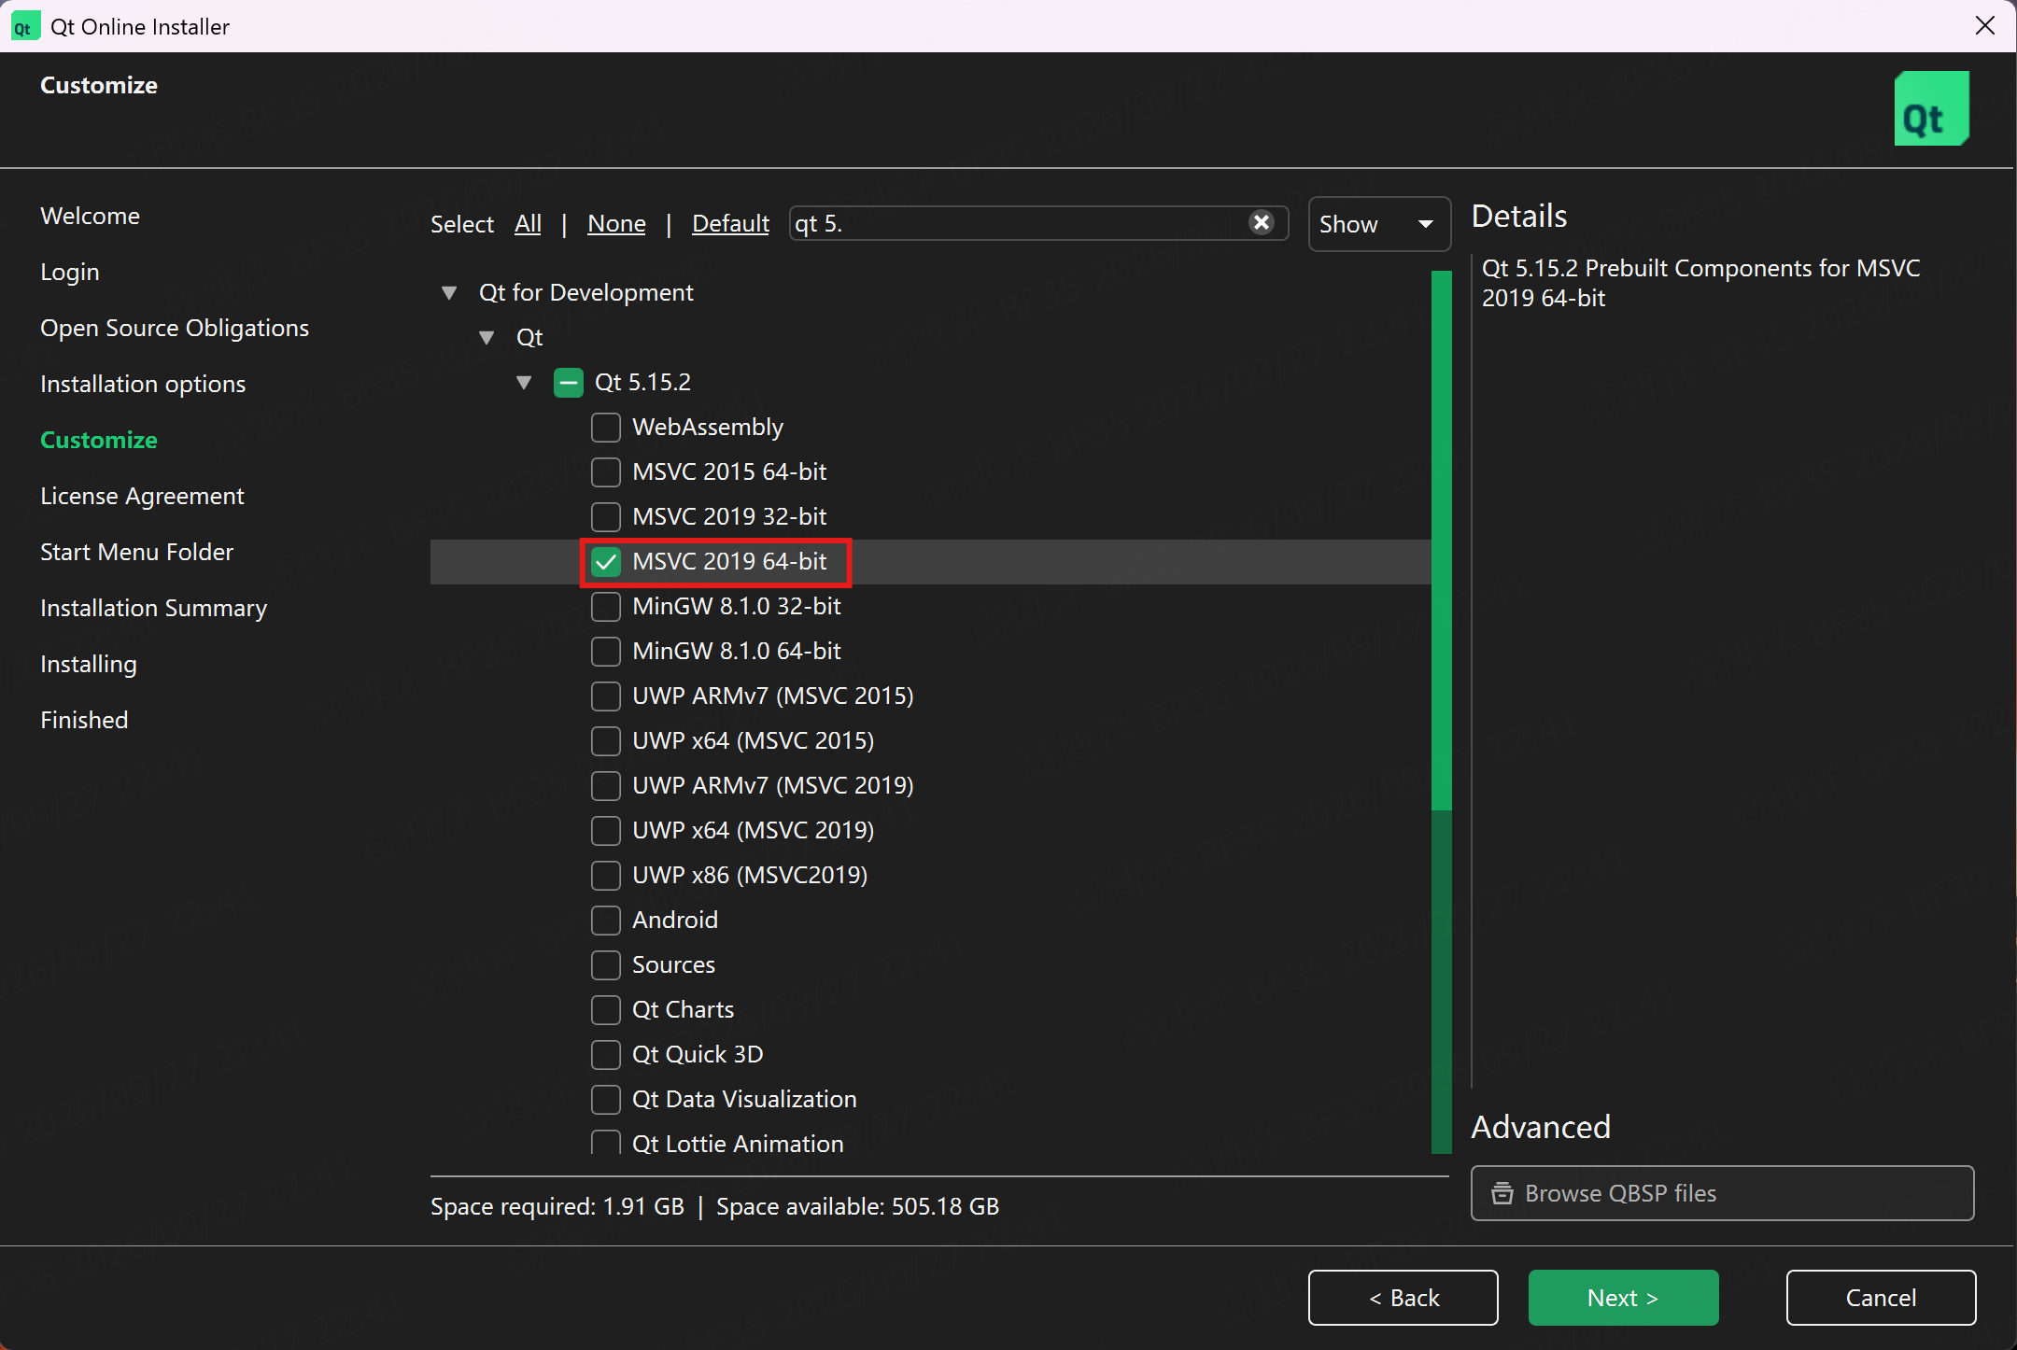This screenshot has height=1350, width=2017.
Task: Enable Qt Quick 3D checkbox
Action: [606, 1055]
